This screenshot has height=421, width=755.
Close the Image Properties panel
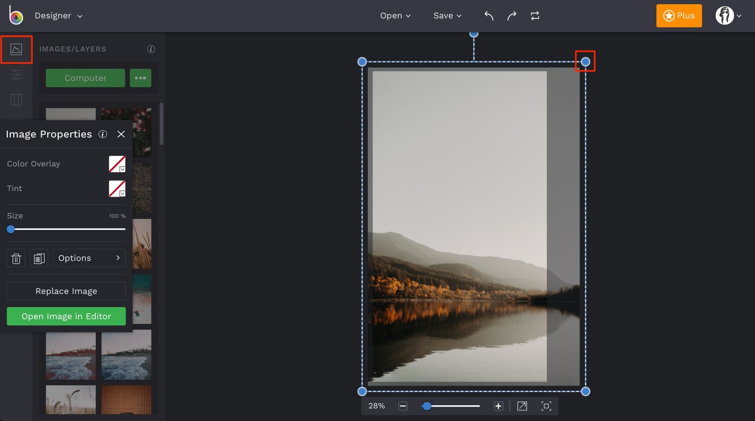[x=121, y=134]
